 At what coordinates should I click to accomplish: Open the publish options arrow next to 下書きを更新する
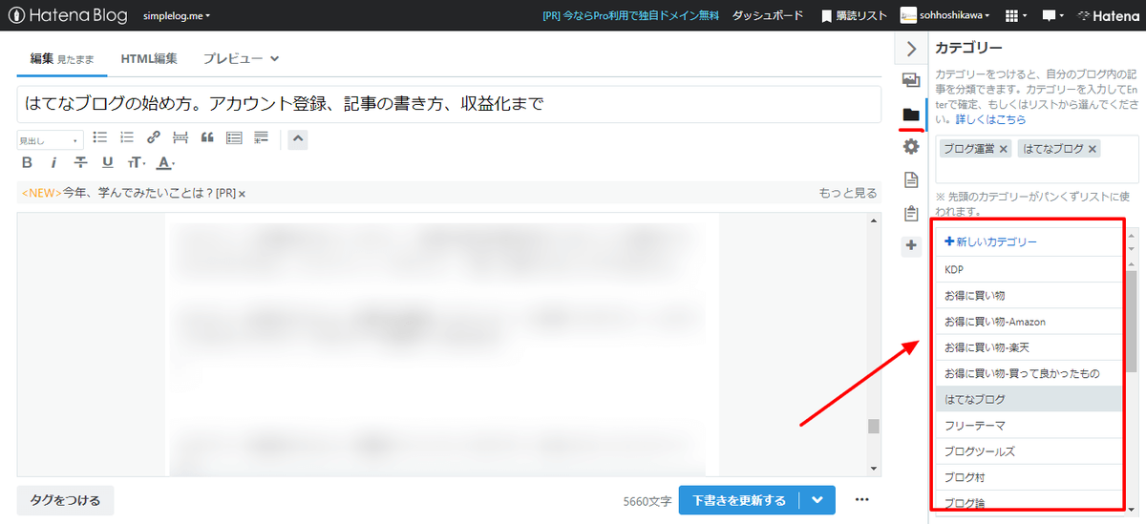(817, 500)
